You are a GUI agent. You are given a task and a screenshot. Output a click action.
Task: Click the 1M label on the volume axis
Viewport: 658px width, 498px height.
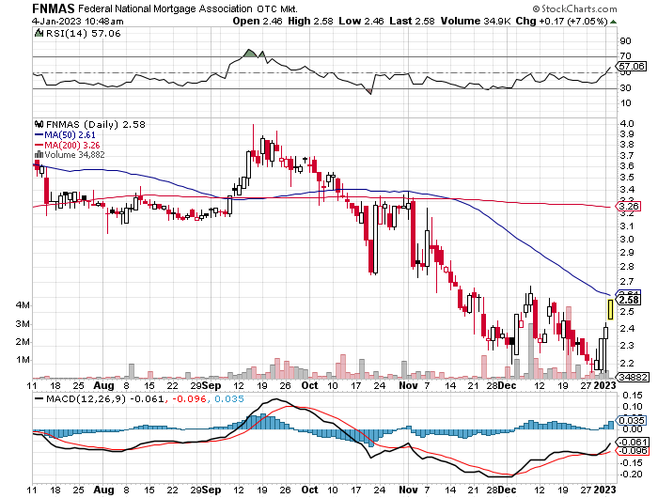tap(23, 360)
